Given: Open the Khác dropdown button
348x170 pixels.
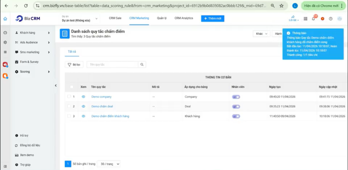Looking at the screenshot, I should pyautogui.click(x=262, y=34).
